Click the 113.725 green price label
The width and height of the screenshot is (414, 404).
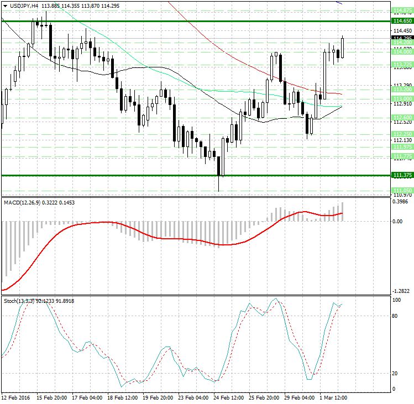tap(402, 65)
